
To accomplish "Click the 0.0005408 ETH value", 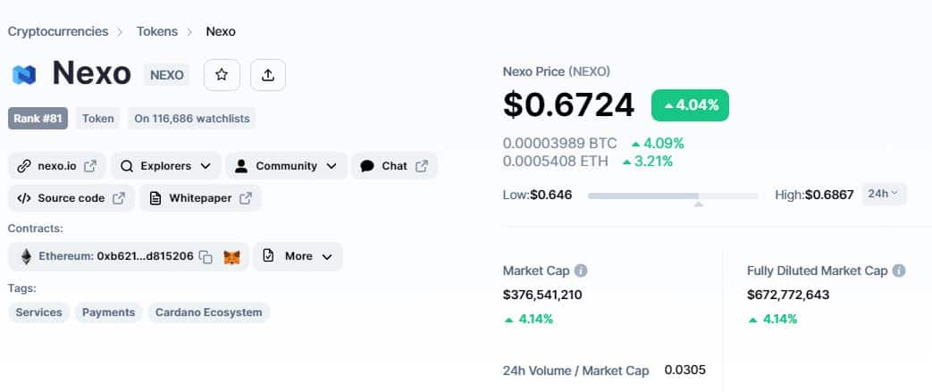I will pyautogui.click(x=556, y=161).
